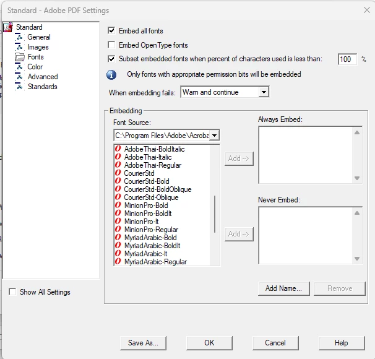Click the OpenType icon beside MyriadArabic-It

point(118,254)
